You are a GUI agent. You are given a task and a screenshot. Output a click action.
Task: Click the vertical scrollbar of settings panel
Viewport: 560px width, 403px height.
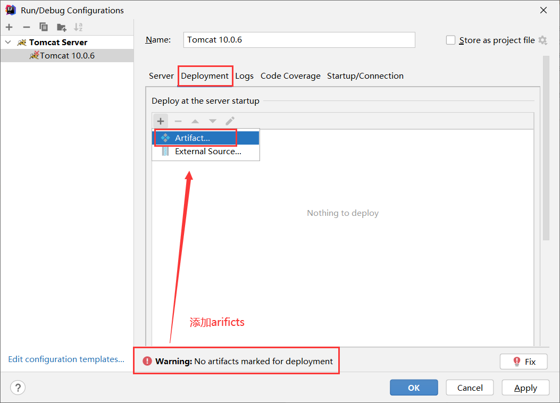click(x=546, y=148)
